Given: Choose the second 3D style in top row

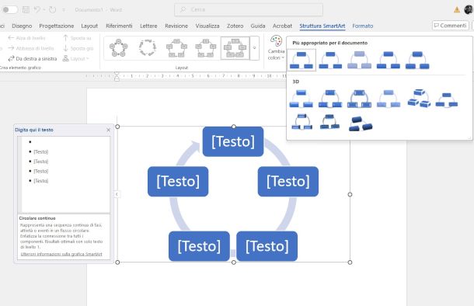Looking at the screenshot, I should coord(330,99).
